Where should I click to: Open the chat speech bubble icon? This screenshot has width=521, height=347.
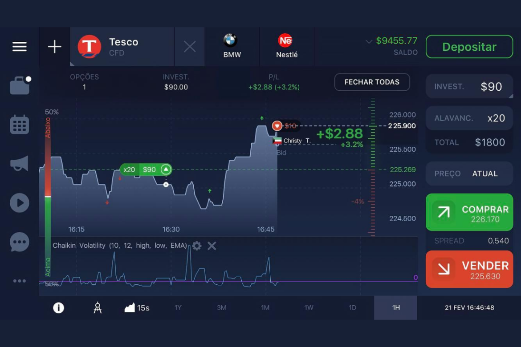click(x=20, y=242)
